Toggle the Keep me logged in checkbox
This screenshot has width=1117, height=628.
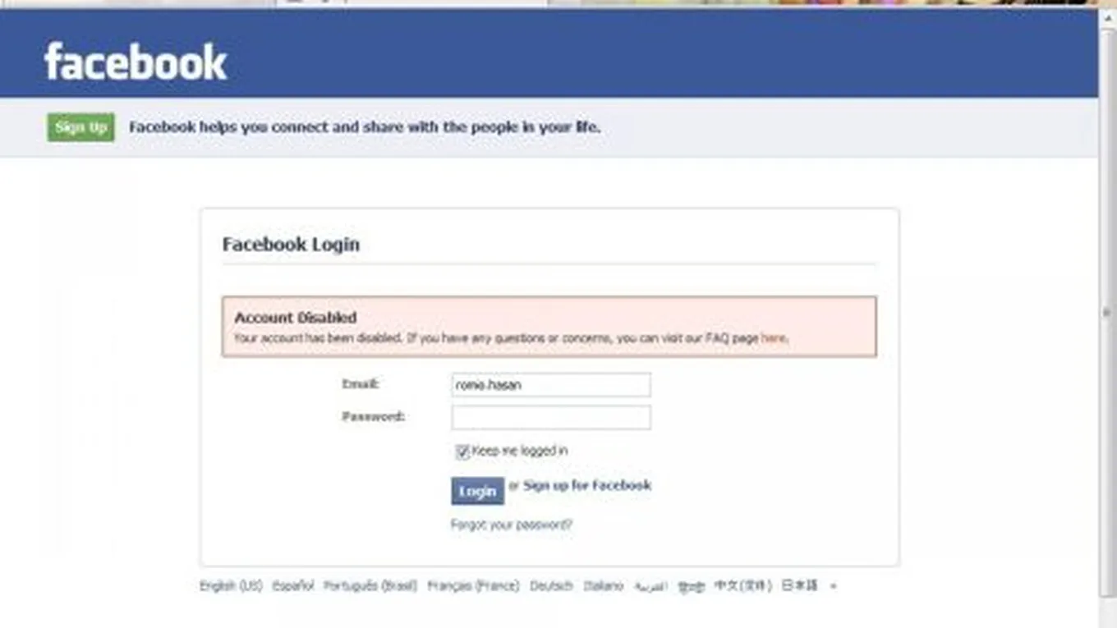pos(462,452)
